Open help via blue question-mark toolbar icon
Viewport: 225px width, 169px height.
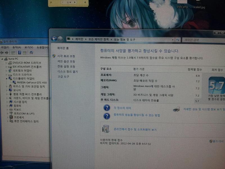(x=20, y=53)
